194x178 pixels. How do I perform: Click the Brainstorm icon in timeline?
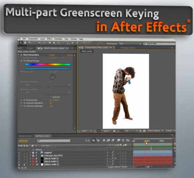[119, 140]
